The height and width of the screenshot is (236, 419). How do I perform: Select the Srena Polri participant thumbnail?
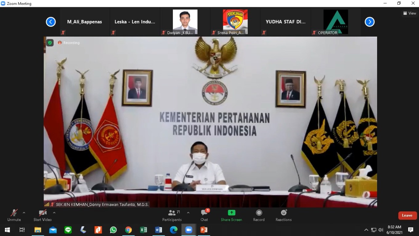point(235,22)
